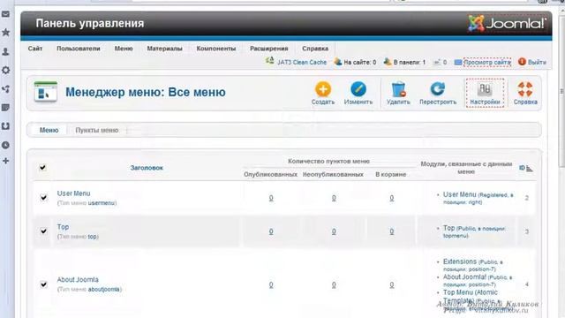Image resolution: width=565 pixels, height=318 pixels.
Task: Open the Справка menu in the top navigation
Action: tap(315, 49)
